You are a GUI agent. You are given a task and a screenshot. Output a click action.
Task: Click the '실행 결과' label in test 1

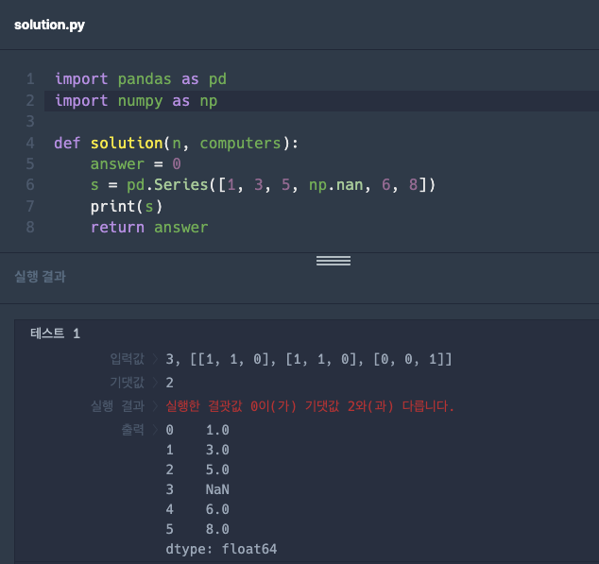click(117, 406)
